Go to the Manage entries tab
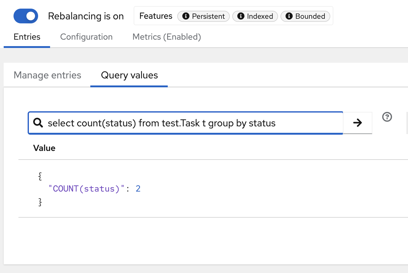The image size is (408, 273). [47, 75]
